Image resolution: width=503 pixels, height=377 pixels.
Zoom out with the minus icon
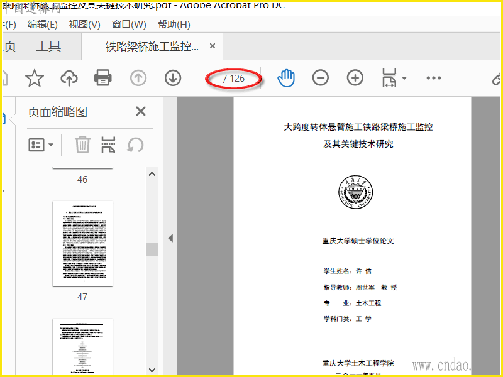(321, 78)
